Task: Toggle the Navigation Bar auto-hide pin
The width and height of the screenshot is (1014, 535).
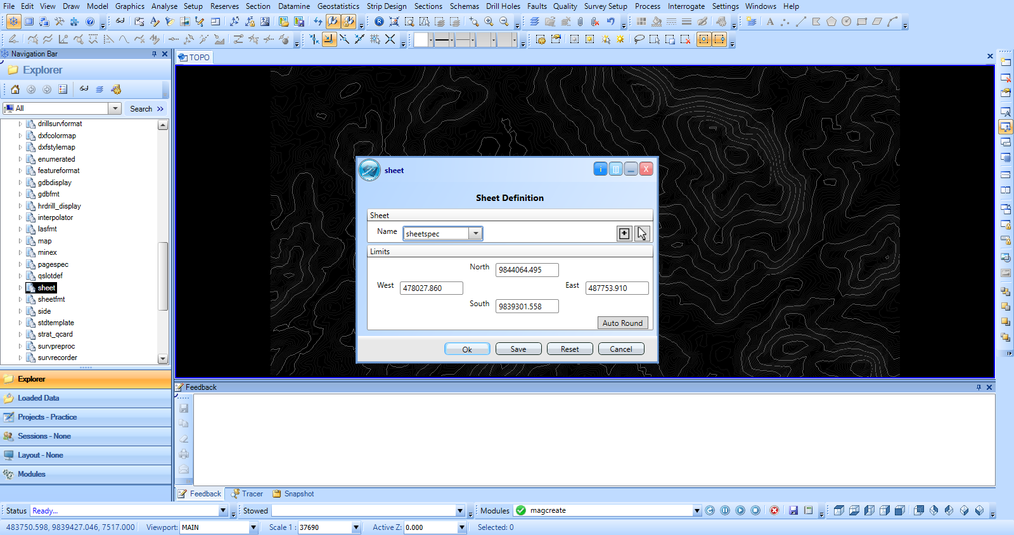Action: pyautogui.click(x=154, y=54)
